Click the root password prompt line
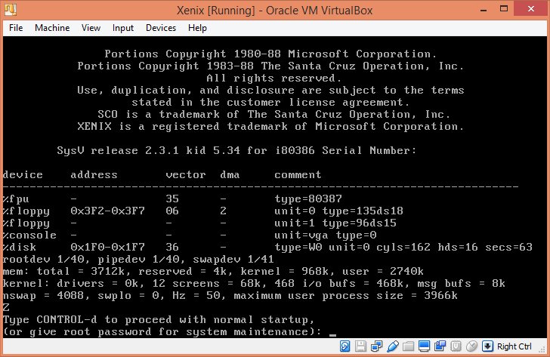This screenshot has height=357, width=550. (170, 331)
